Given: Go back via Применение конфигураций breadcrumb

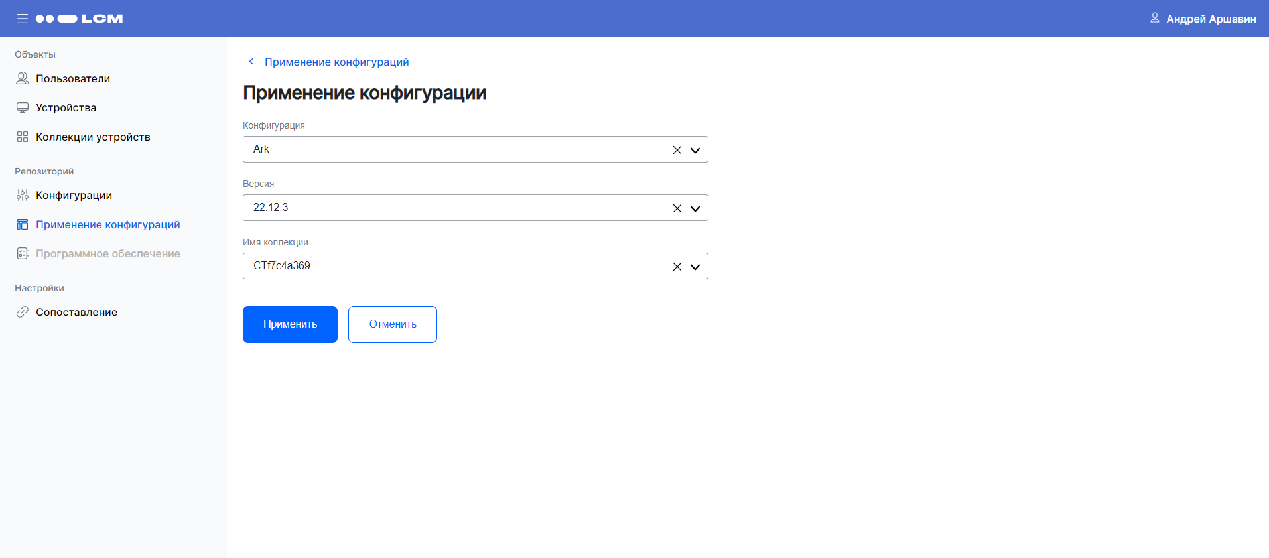Looking at the screenshot, I should (x=336, y=62).
